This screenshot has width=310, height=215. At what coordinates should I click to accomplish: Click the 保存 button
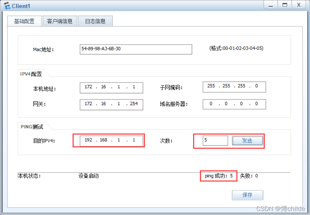tap(248, 195)
